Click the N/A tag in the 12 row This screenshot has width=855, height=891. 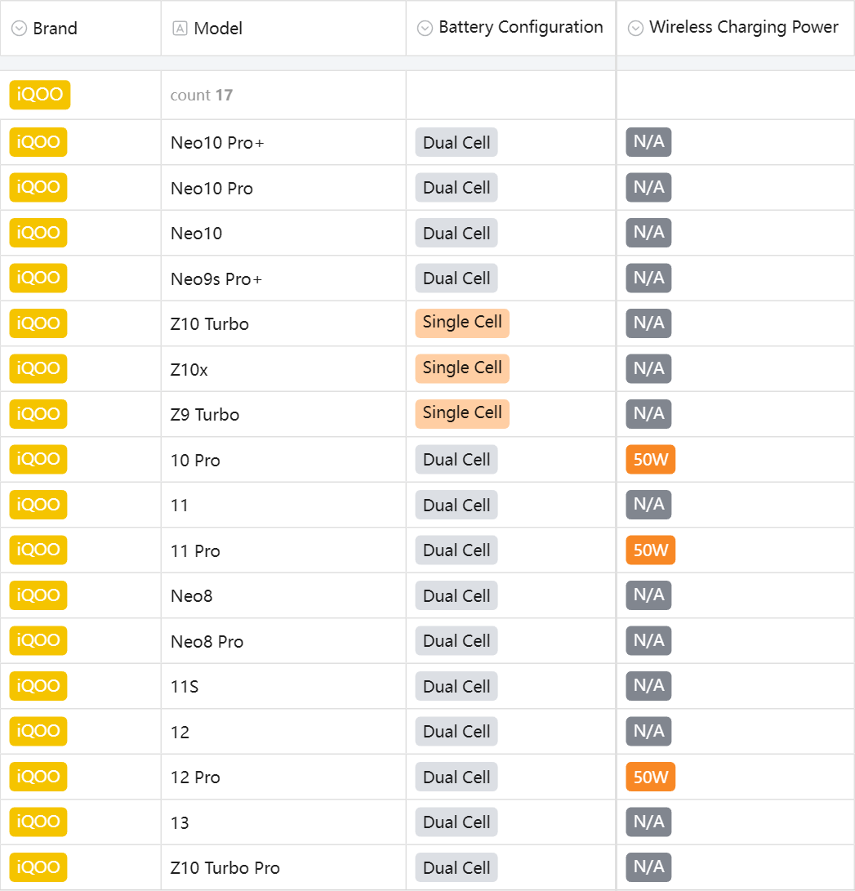pyautogui.click(x=648, y=731)
